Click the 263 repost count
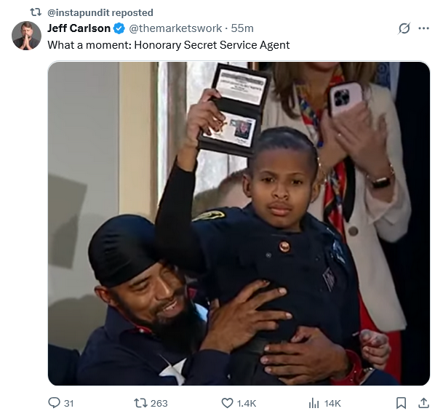This screenshot has height=419, width=443. click(x=159, y=403)
